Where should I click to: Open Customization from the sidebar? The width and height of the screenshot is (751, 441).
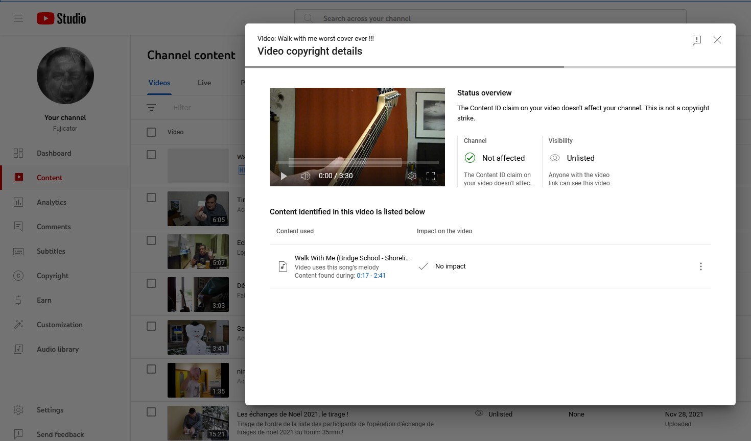click(59, 325)
